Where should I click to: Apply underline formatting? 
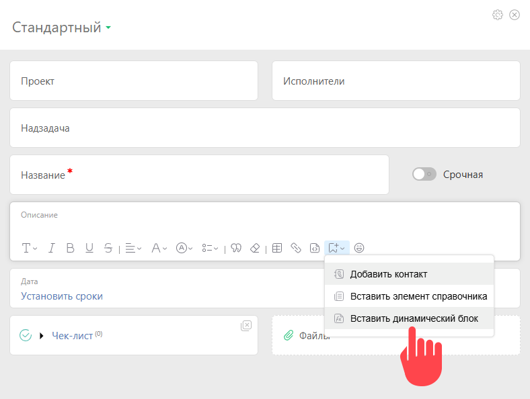point(89,248)
